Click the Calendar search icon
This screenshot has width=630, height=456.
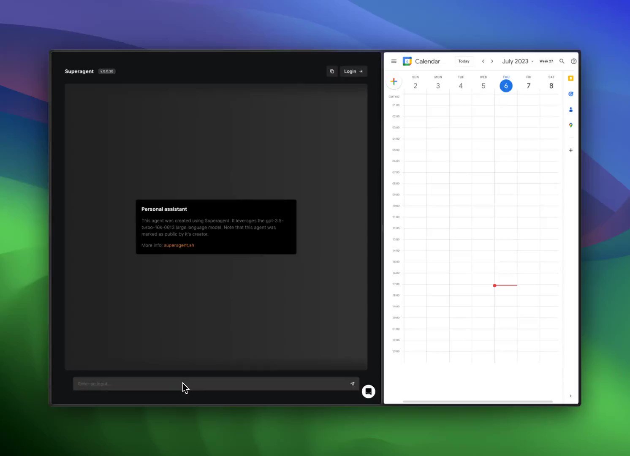tap(562, 61)
